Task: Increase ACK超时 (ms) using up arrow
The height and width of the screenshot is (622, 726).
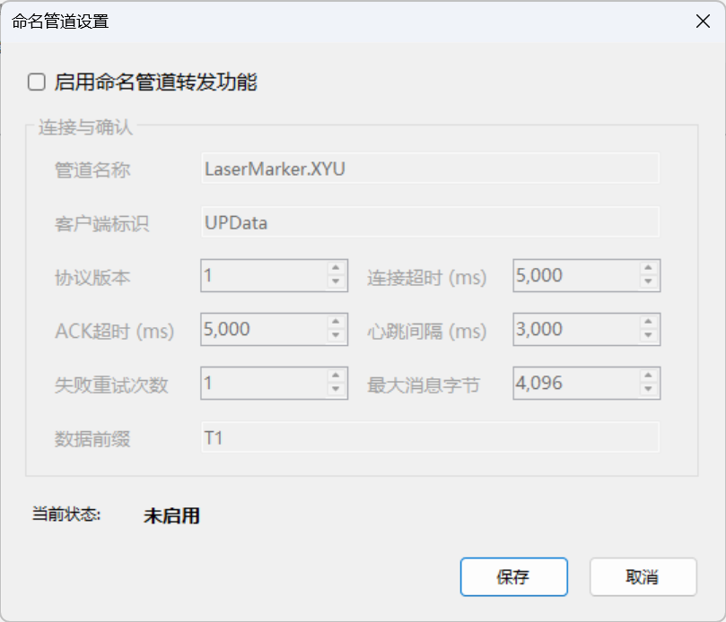Action: coord(337,322)
